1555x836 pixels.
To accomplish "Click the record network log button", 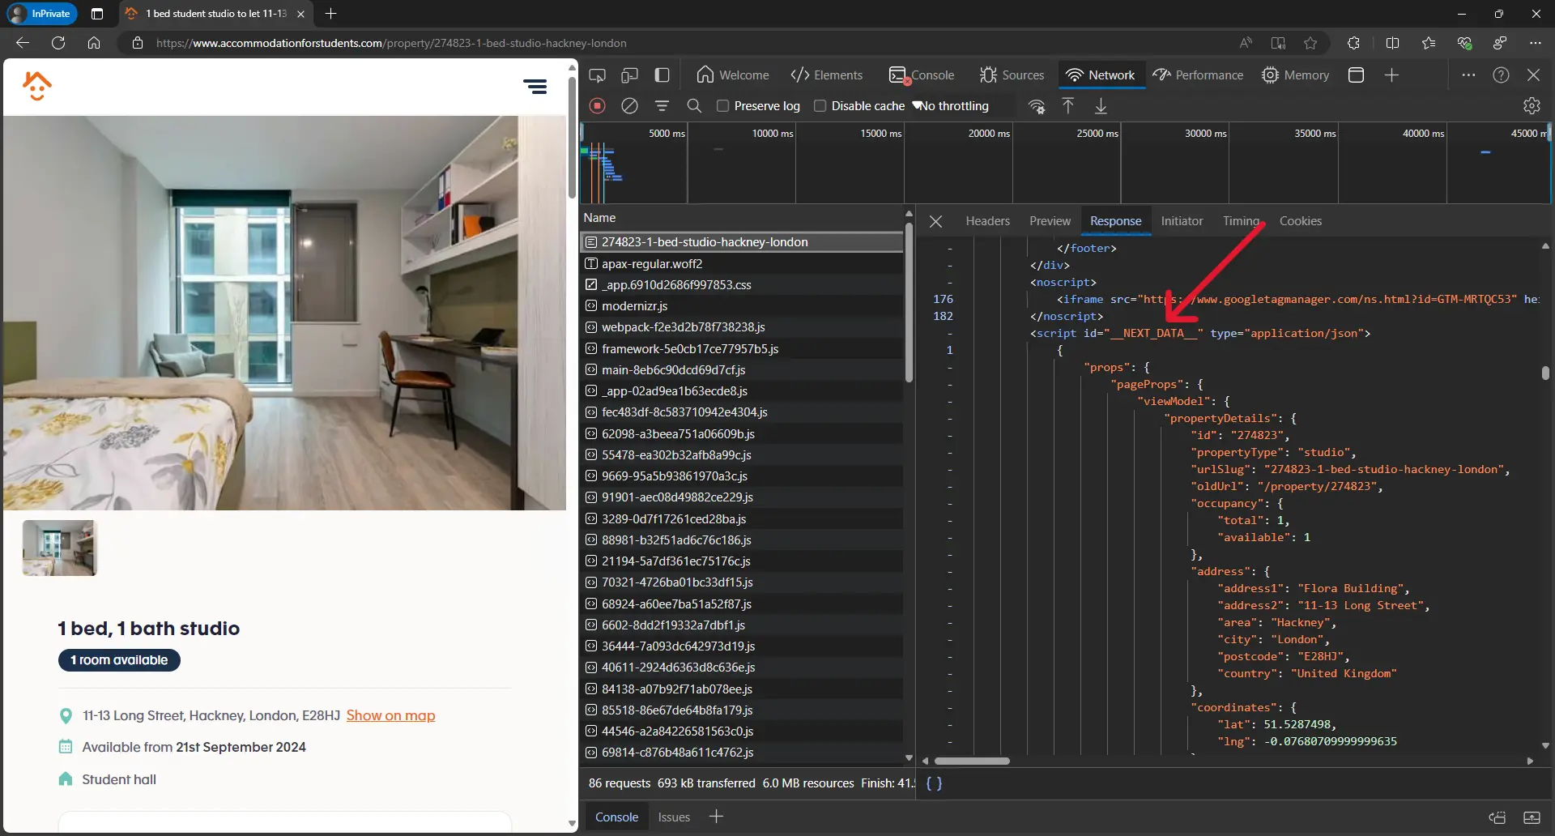I will [x=598, y=106].
